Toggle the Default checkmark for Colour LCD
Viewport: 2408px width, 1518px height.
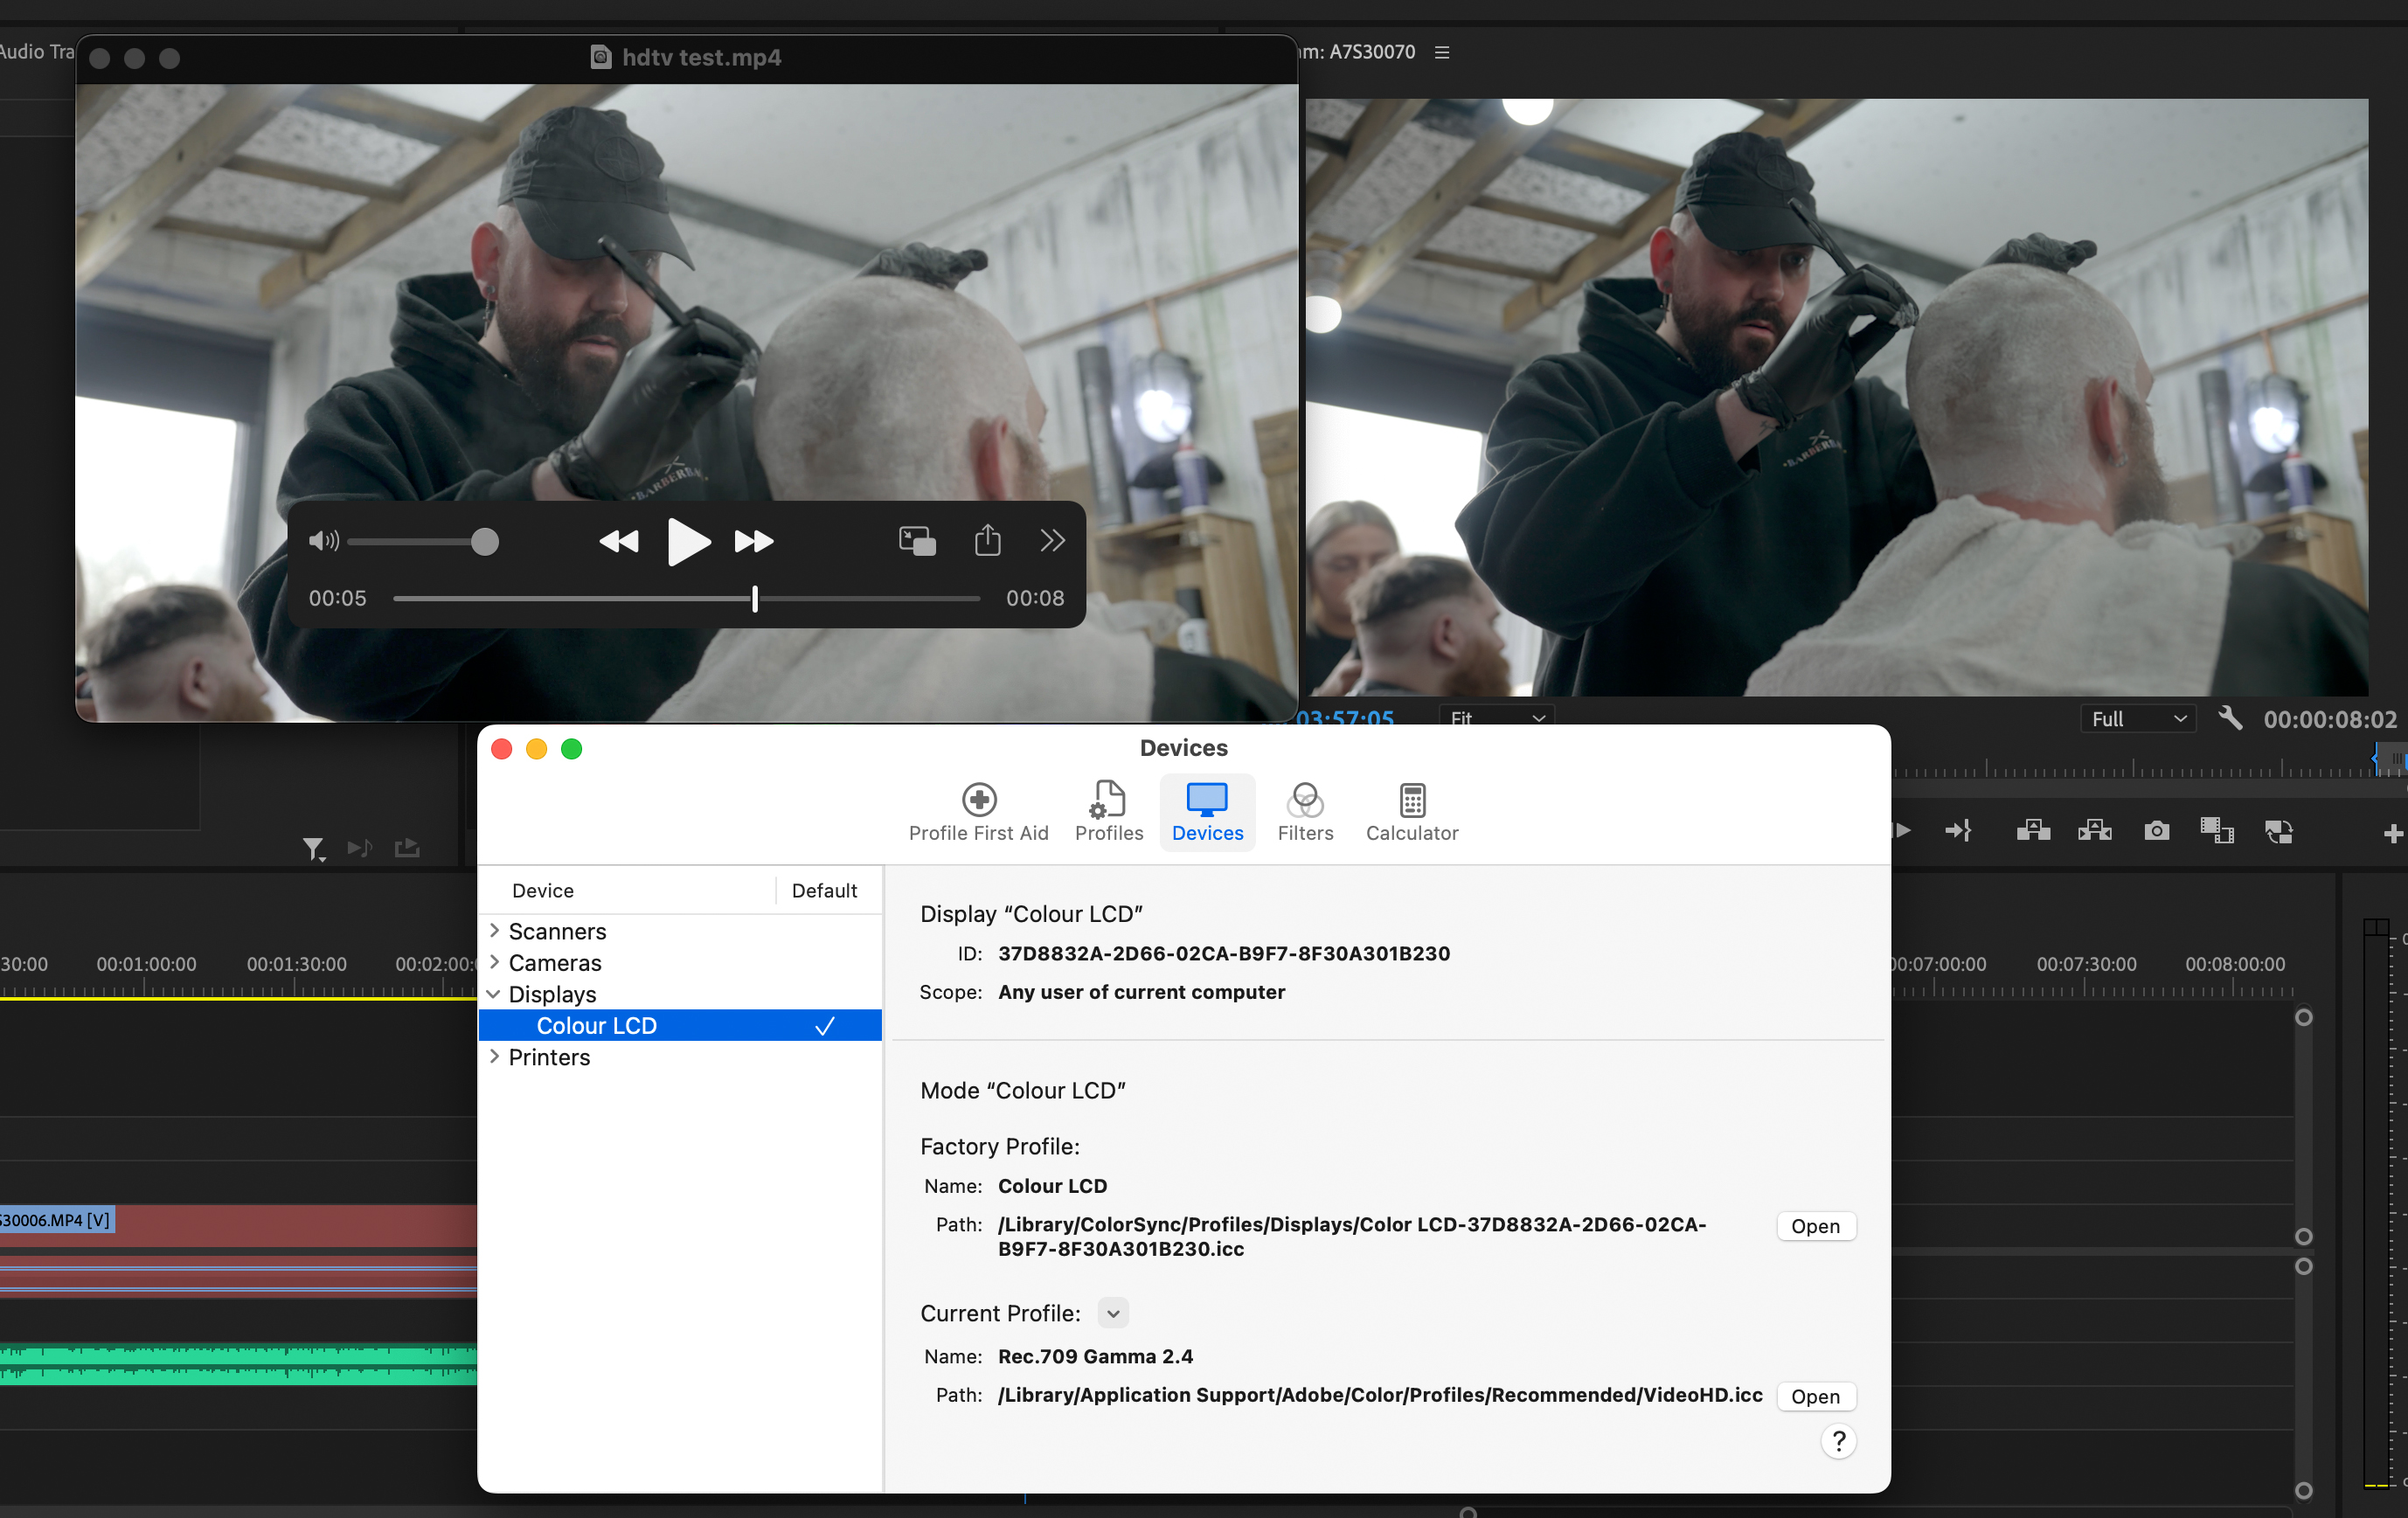coord(825,1025)
